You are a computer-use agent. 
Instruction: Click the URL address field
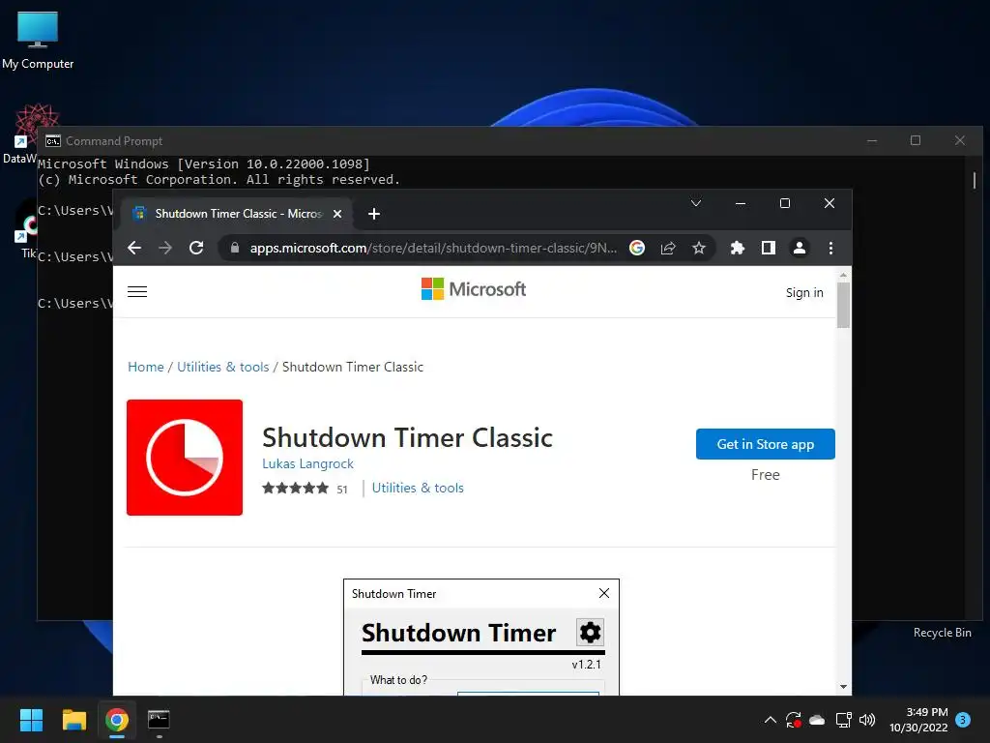point(433,248)
